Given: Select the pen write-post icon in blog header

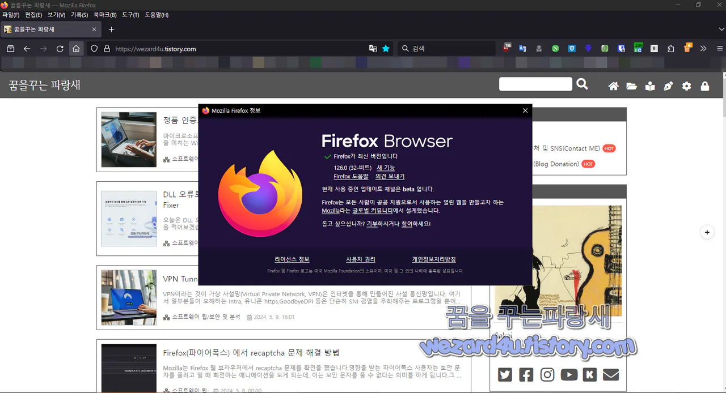Looking at the screenshot, I should click(x=668, y=86).
